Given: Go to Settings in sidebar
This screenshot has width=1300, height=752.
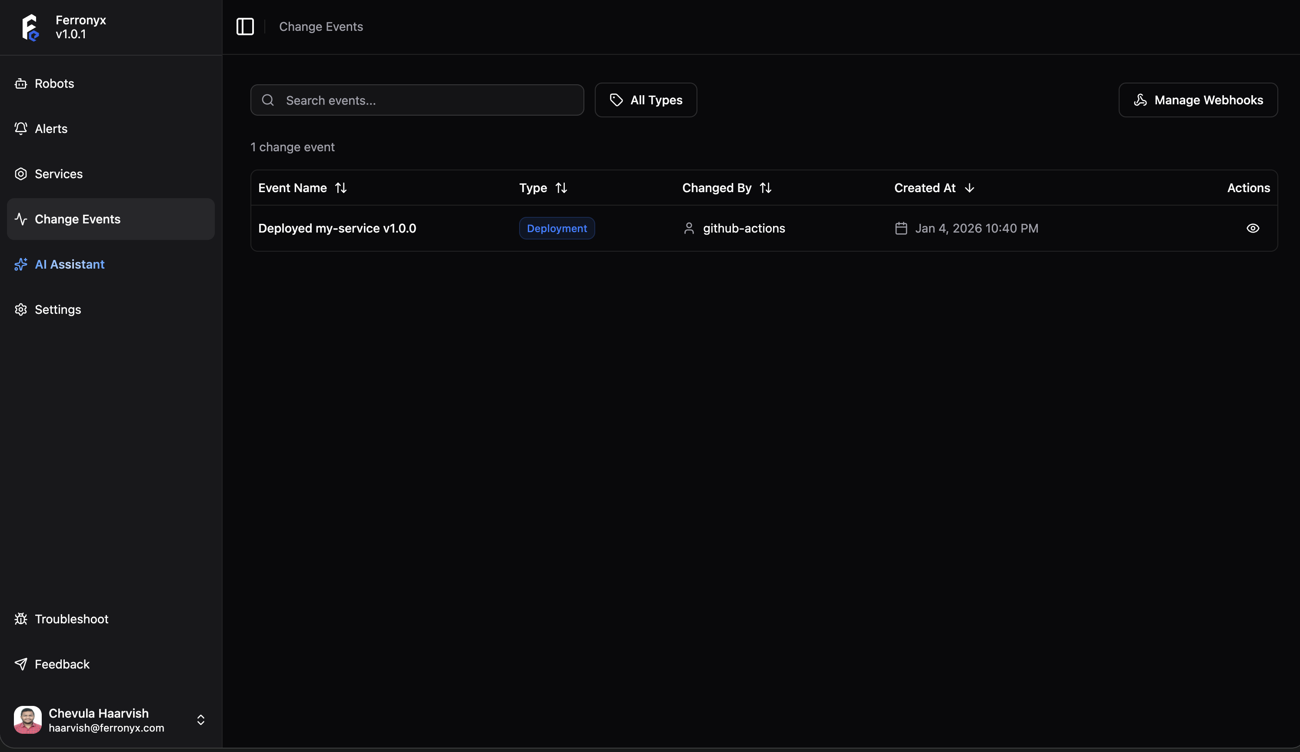Looking at the screenshot, I should point(57,309).
